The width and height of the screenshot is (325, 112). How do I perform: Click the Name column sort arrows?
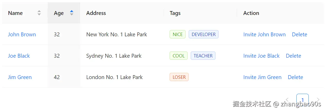[39, 13]
